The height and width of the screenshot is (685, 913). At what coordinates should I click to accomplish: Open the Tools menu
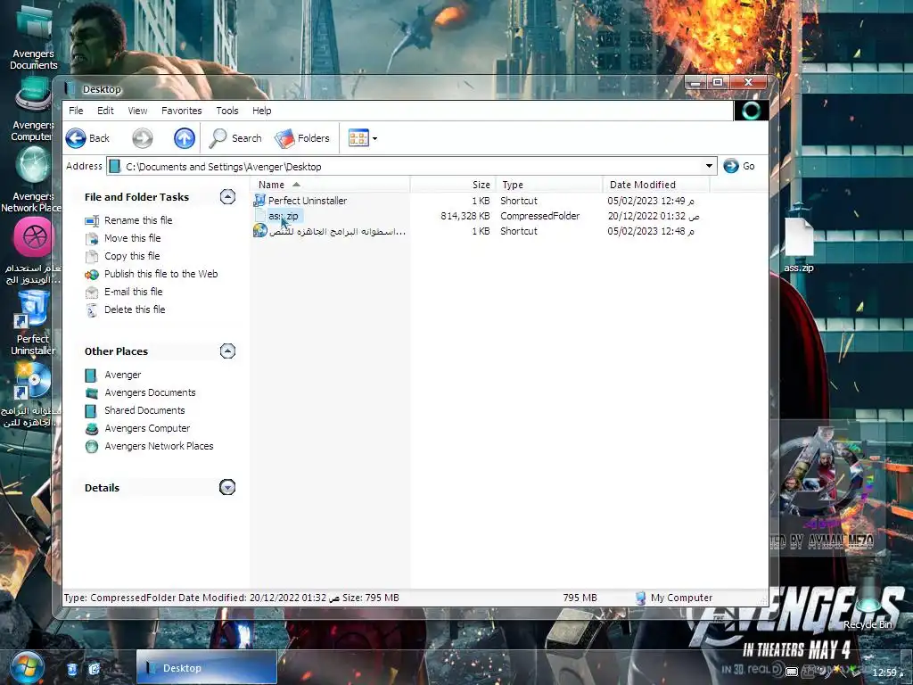point(227,111)
